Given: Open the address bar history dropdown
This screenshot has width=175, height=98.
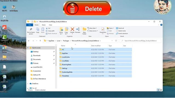Looking at the screenshot, I should 112,41.
